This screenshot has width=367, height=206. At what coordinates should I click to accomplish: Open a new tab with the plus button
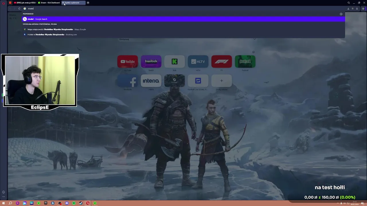tap(88, 3)
